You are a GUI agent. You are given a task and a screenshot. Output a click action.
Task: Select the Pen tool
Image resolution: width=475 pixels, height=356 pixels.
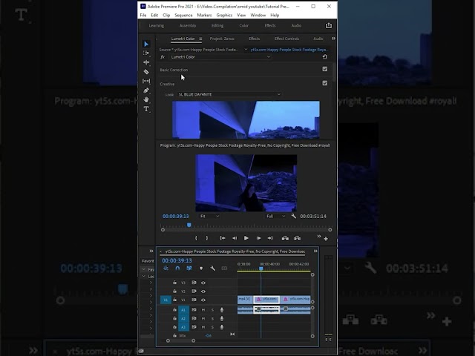146,90
